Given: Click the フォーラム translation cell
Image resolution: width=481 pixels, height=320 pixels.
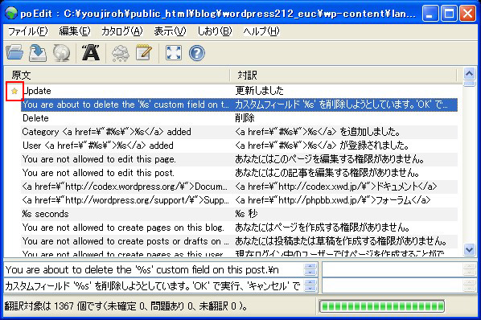Looking at the screenshot, I should 332,200.
